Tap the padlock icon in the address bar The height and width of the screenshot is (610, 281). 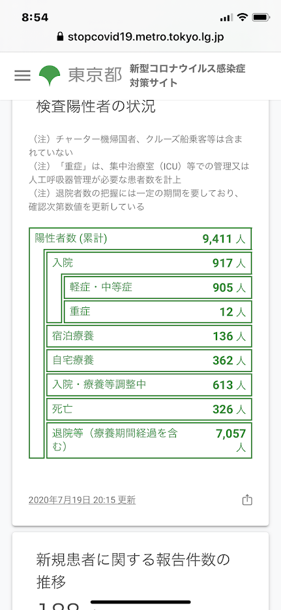(60, 37)
